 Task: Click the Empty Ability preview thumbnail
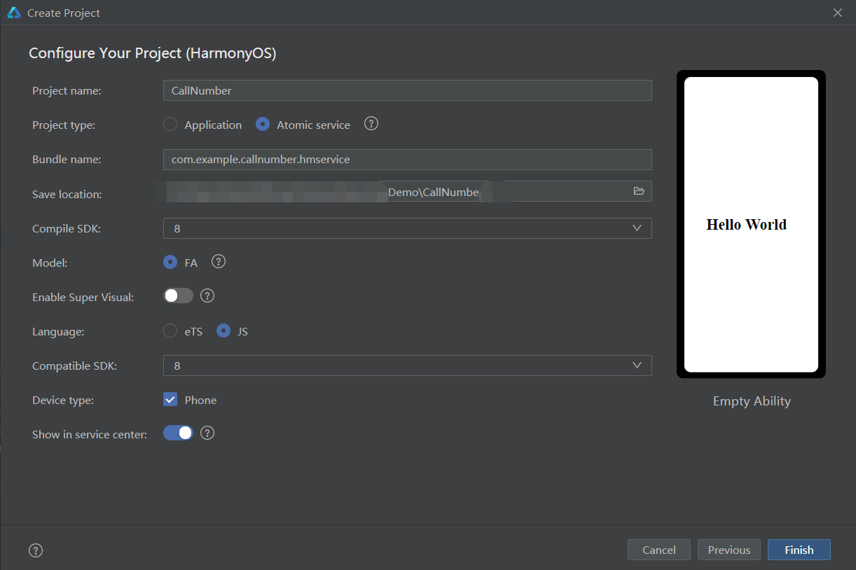coord(751,224)
